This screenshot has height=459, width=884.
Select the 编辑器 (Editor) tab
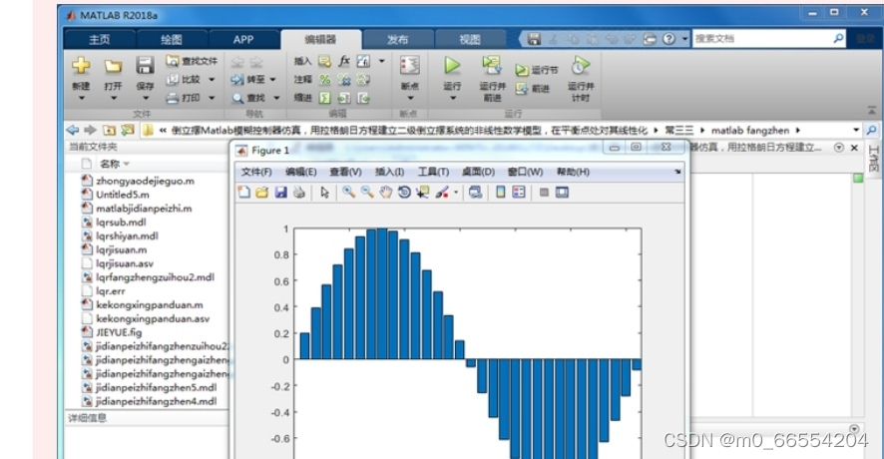coord(320,40)
